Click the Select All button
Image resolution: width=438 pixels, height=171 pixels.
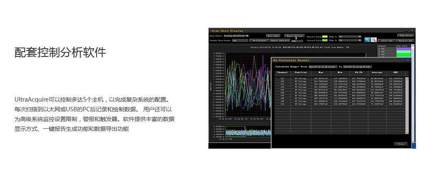click(x=387, y=41)
